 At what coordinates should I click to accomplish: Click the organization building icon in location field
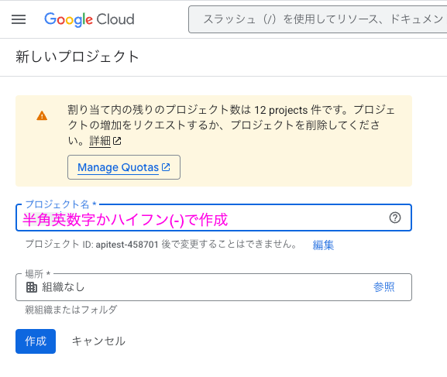(31, 287)
